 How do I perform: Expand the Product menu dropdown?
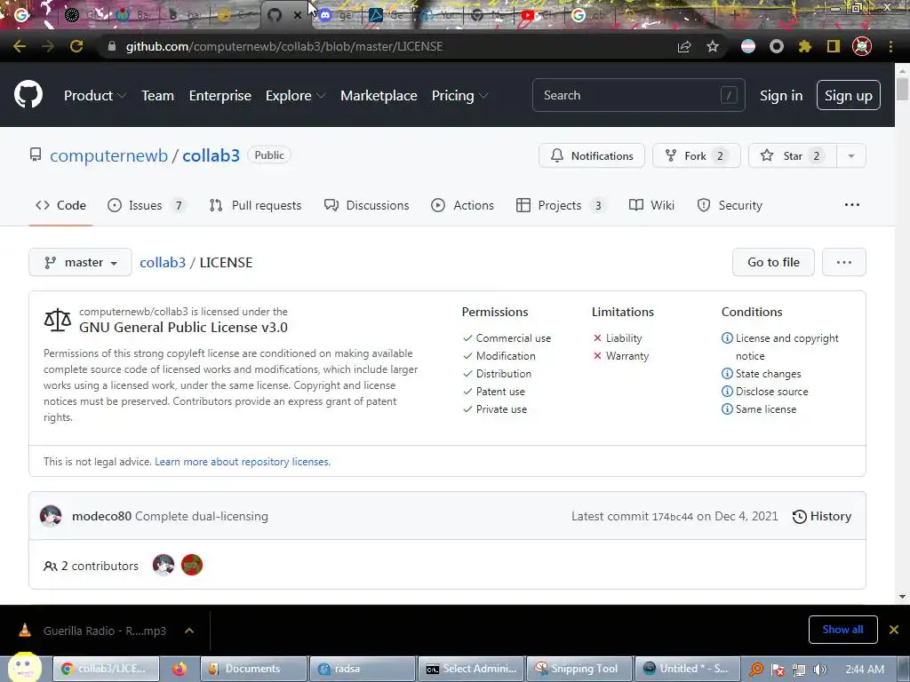pyautogui.click(x=94, y=96)
